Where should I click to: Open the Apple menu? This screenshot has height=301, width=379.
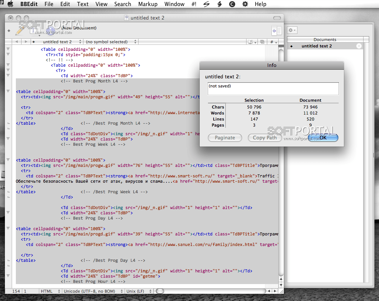click(x=11, y=4)
